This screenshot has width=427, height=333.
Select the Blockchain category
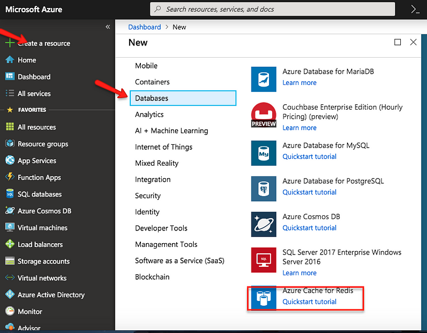click(152, 277)
